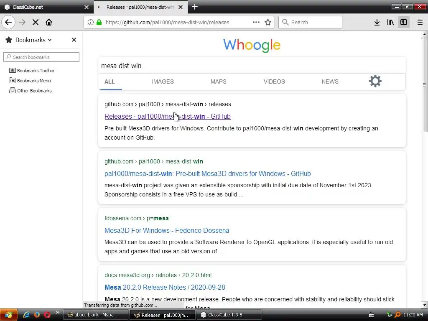Switch to ClassiCube 1.3.5 taskbar window
The image size is (428, 321).
[x=229, y=315]
